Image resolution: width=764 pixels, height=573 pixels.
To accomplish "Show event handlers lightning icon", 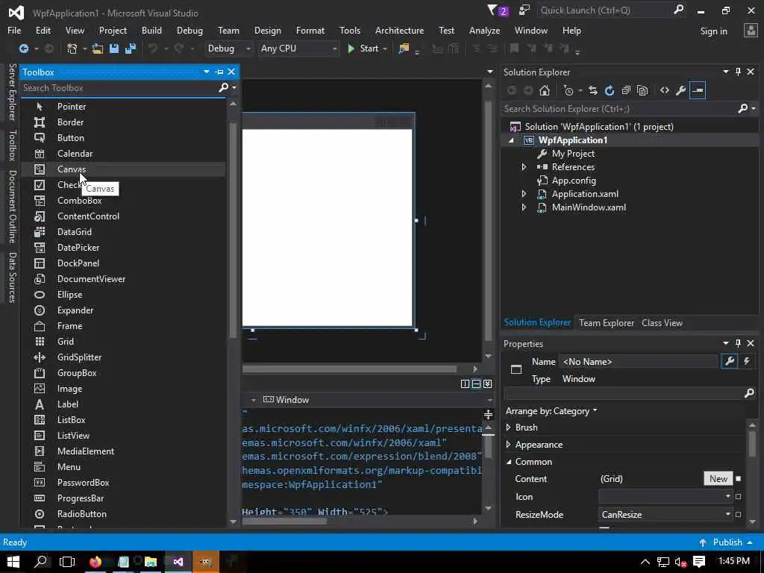I will click(746, 361).
